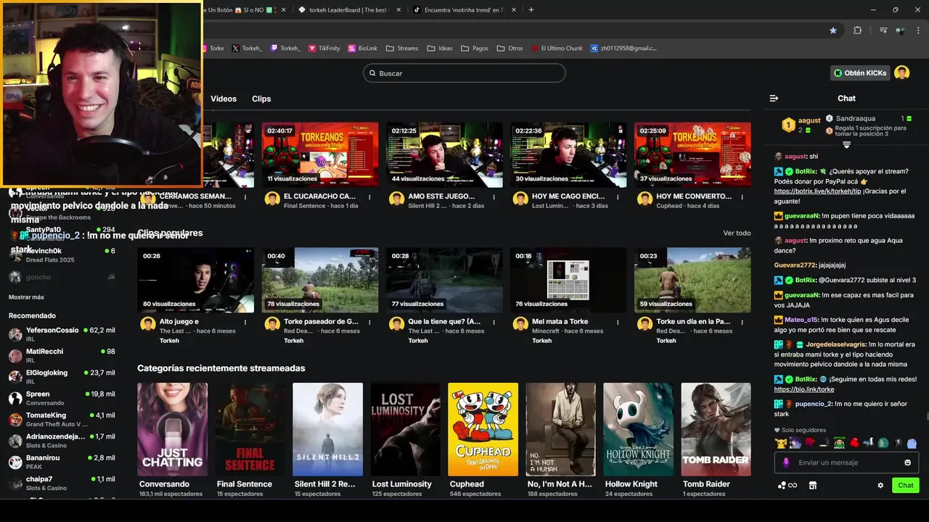Viewport: 929px width, 522px height.
Task: Open options menu for AMO ESTE JUEGO video
Action: (x=494, y=197)
